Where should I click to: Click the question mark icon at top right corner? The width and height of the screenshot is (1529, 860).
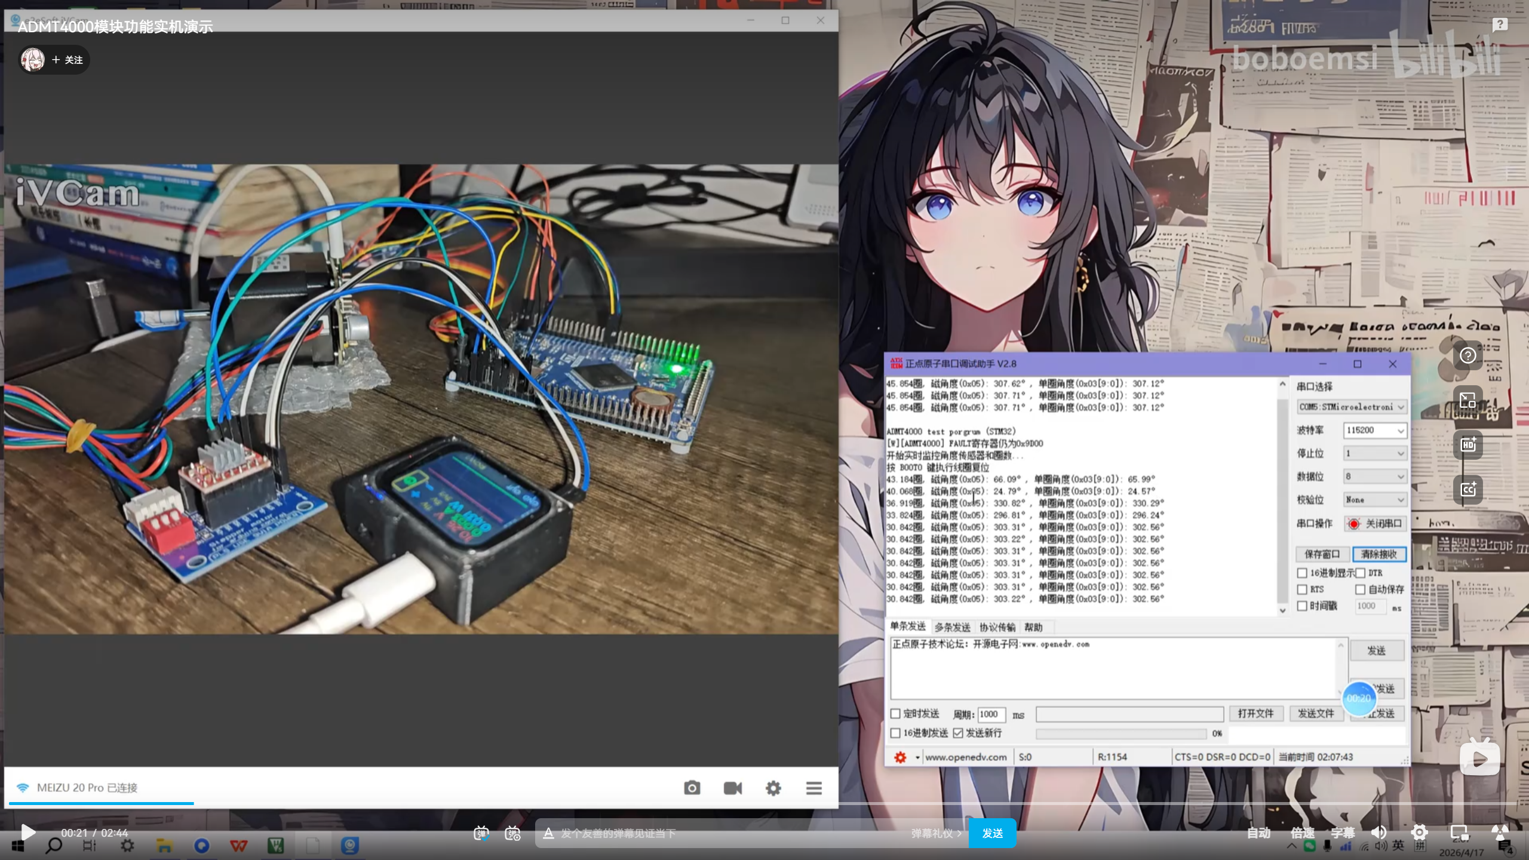coord(1500,24)
